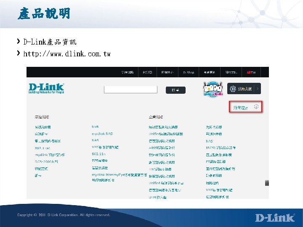Open the 所有產品 products dropdown
Image resolution: width=303 pixels, height=227 pixels.
[245, 107]
